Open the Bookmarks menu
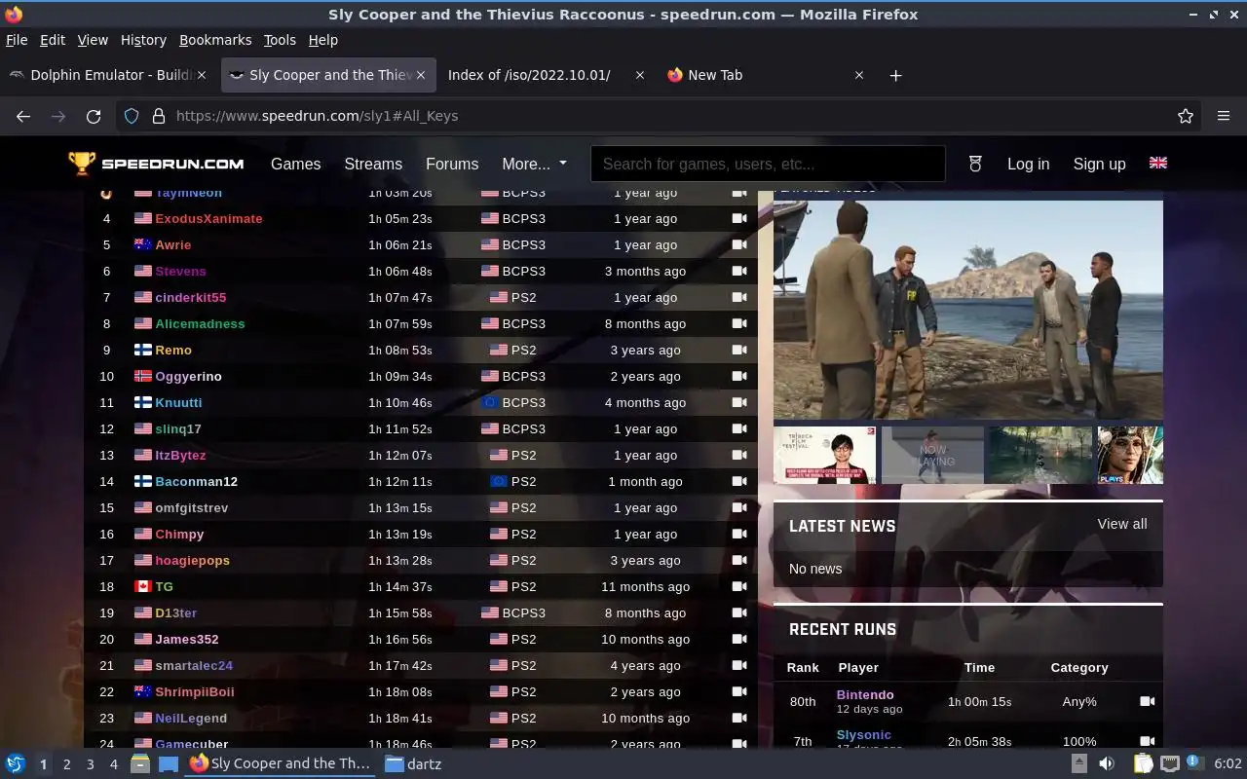 click(x=215, y=40)
